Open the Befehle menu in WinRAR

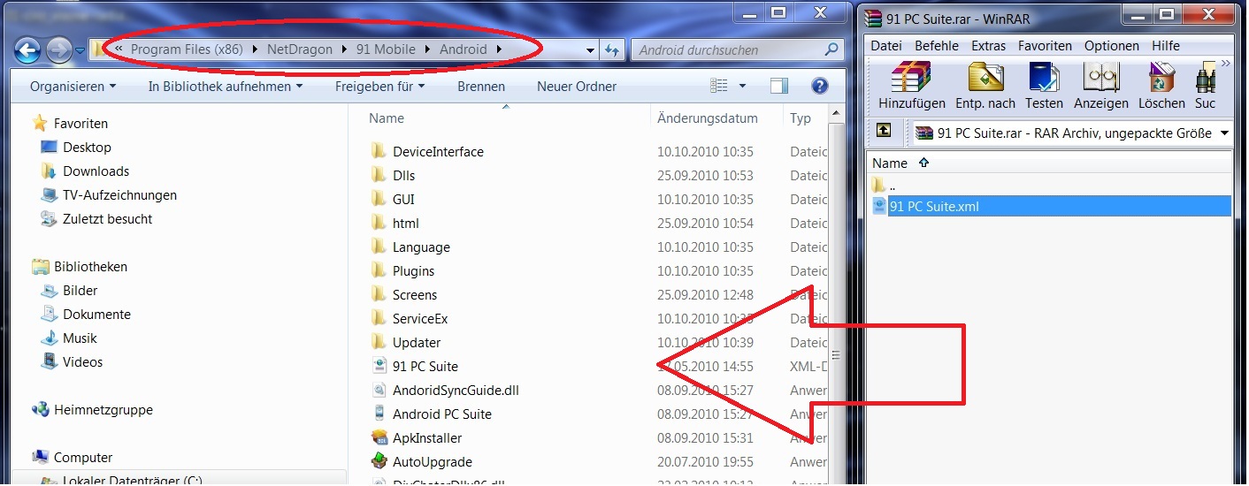click(x=937, y=46)
